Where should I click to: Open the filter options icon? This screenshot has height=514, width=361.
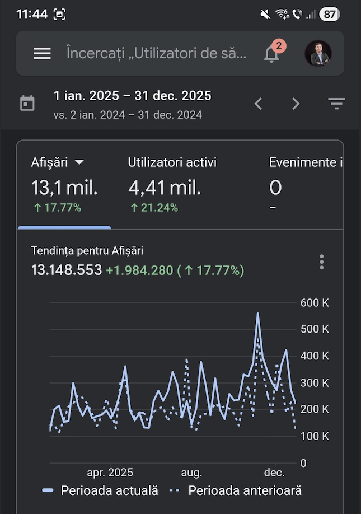336,104
